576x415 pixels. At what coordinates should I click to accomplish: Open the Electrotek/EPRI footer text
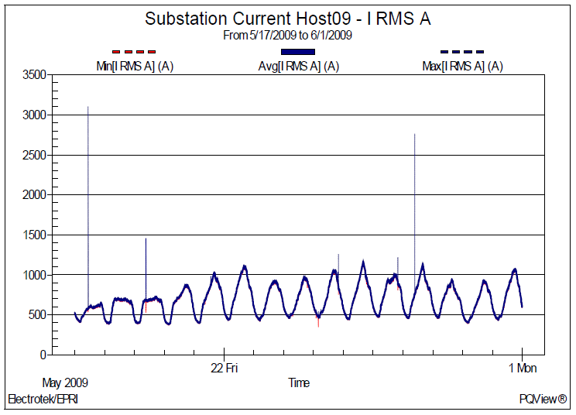(x=43, y=400)
